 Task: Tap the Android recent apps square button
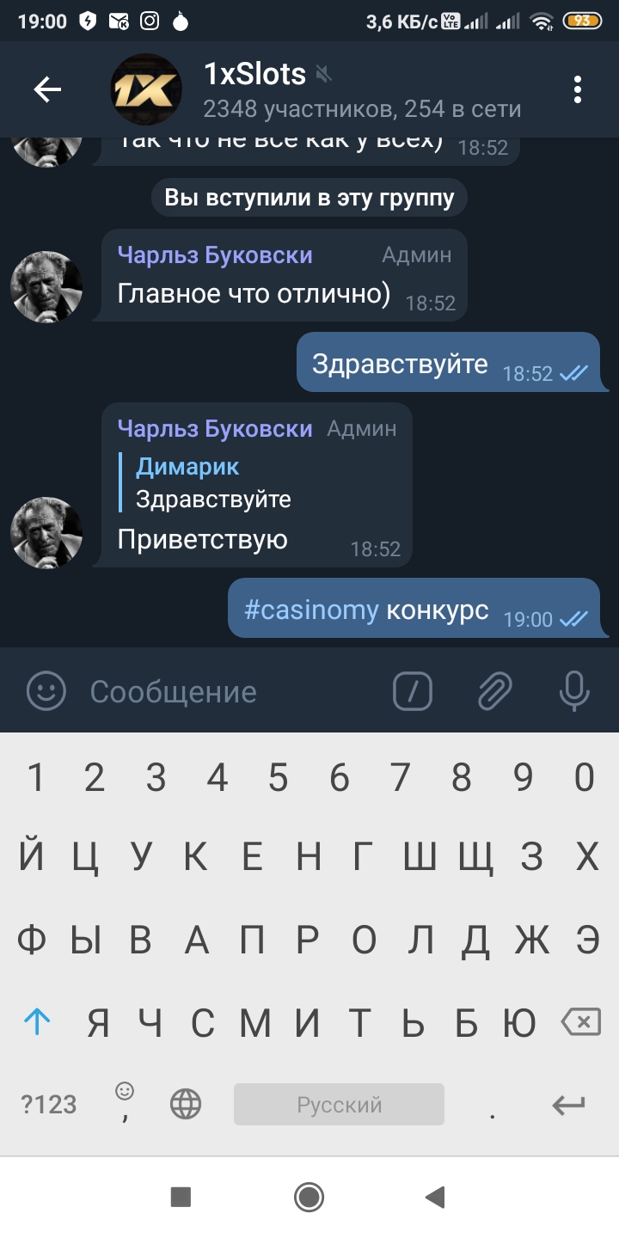tap(181, 1197)
